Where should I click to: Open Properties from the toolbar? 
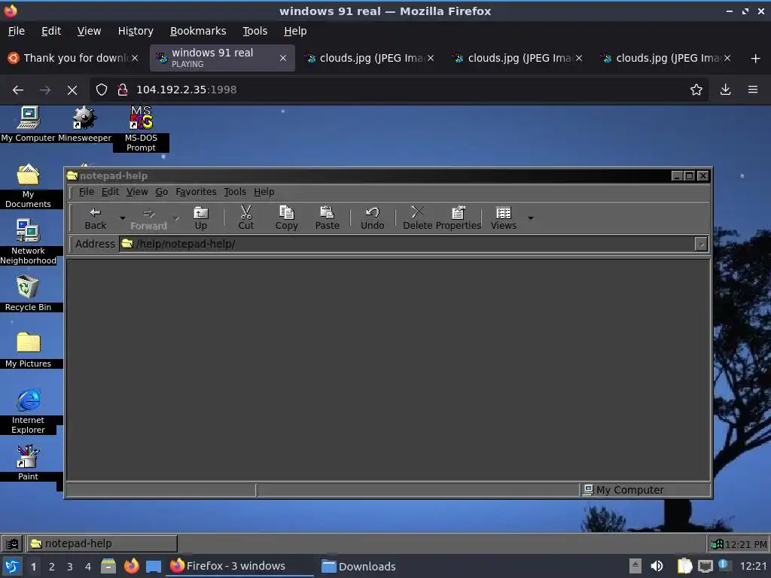[x=459, y=218]
